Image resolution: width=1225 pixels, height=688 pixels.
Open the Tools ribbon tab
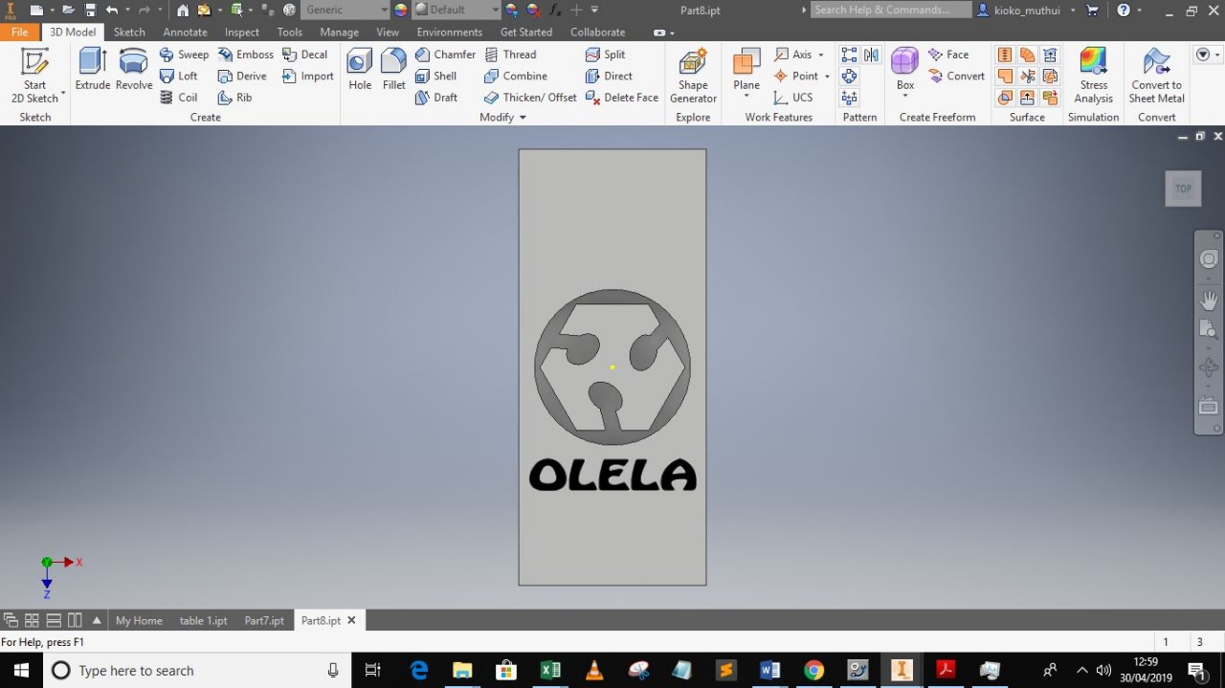(290, 32)
